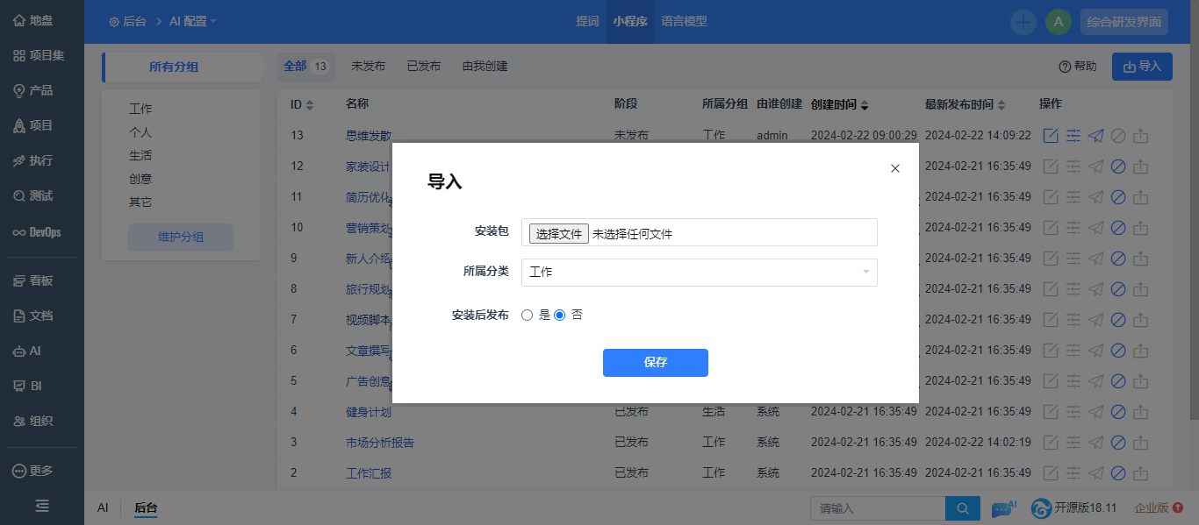Select the 已发布 filter tab above the table
The image size is (1199, 525).
click(424, 67)
